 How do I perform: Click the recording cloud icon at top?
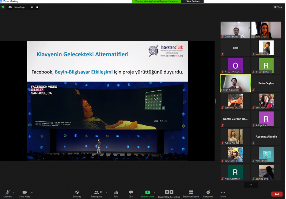(x=10, y=7)
